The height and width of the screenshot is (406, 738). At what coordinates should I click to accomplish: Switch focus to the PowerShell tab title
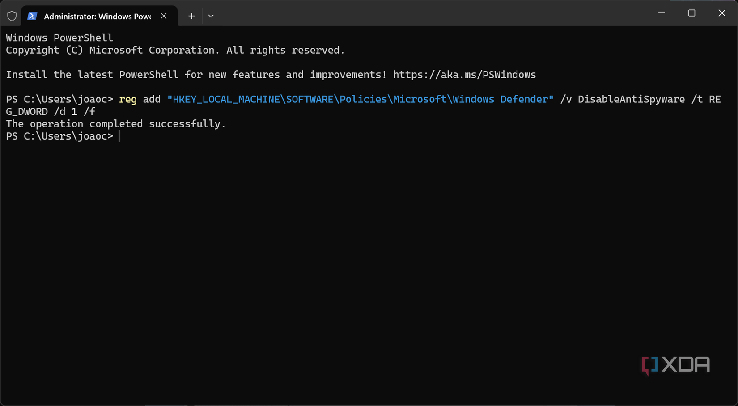[96, 16]
